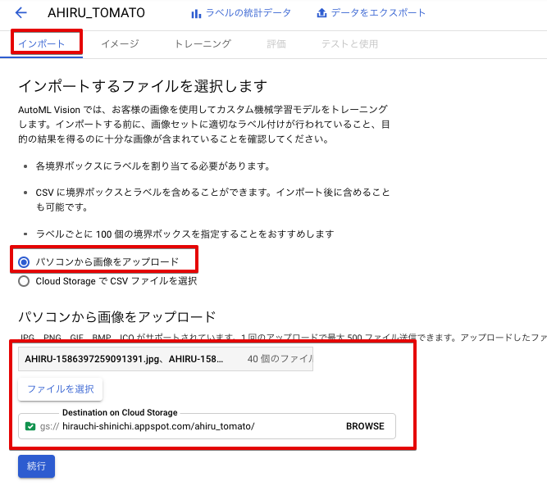Click the bar chart icon beside ラベルの統計データ

(x=196, y=14)
